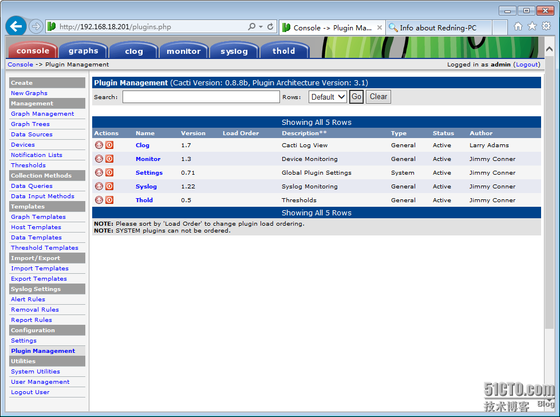This screenshot has height=417, width=560.
Task: Refresh the page with the reload icon
Action: pos(270,26)
